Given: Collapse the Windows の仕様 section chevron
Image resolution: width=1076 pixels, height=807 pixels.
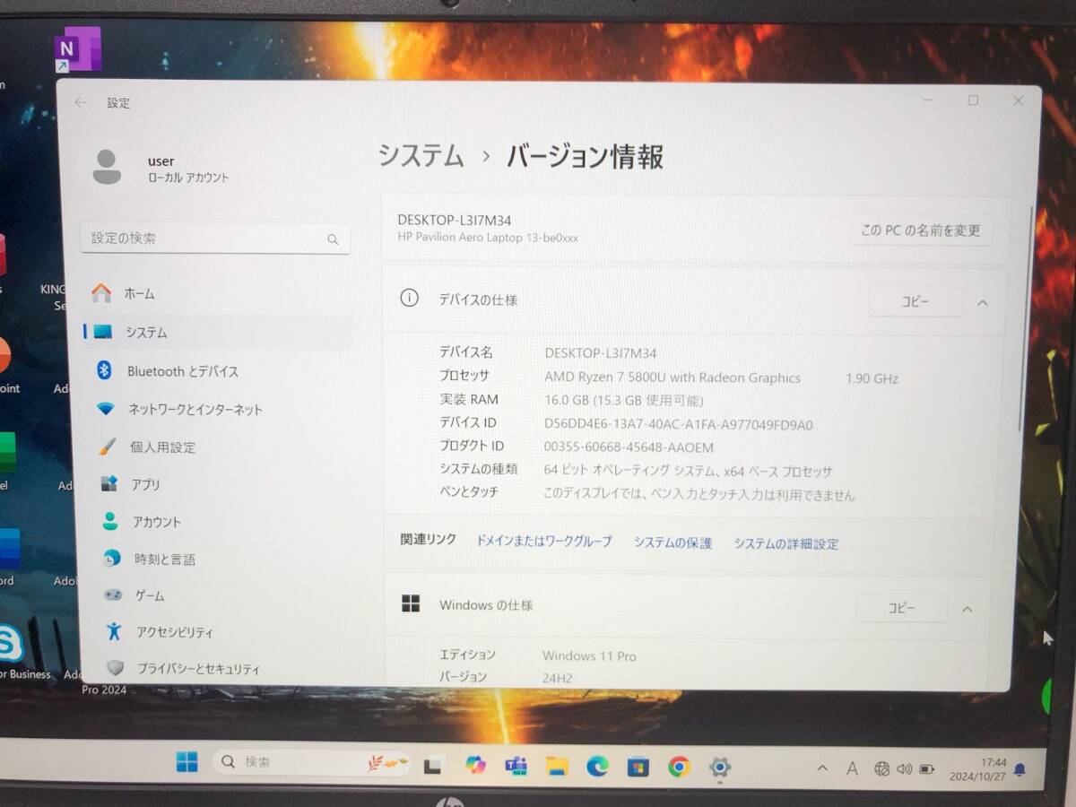Looking at the screenshot, I should coord(968,609).
